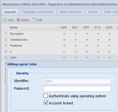
Task: Click USR checkmark for John
Action: [x=64, y=57]
